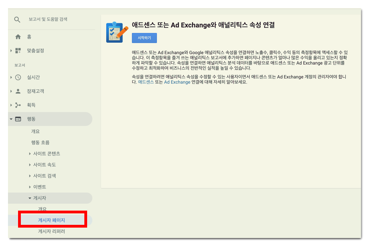Click the clipboard checklist illustration
The image size is (369, 246).
117,32
